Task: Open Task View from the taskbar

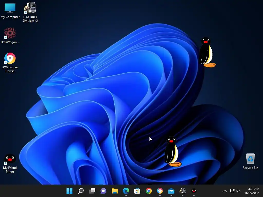Action: (92, 191)
